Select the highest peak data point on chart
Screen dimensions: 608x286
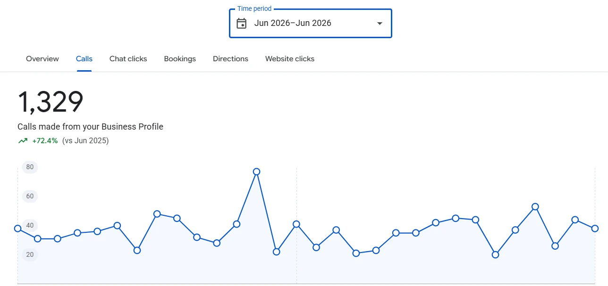pos(256,172)
